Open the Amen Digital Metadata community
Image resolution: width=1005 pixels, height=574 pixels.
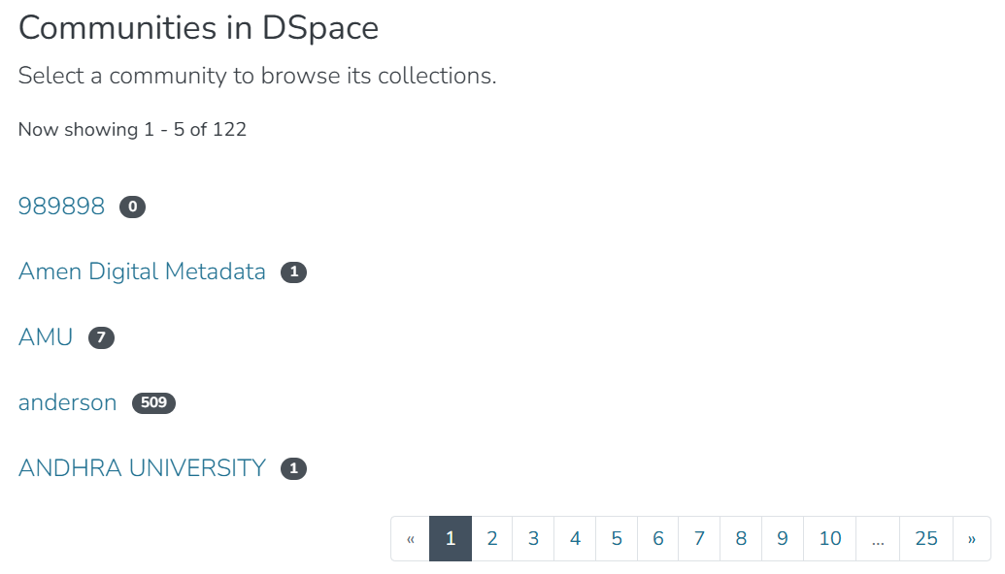tap(141, 271)
